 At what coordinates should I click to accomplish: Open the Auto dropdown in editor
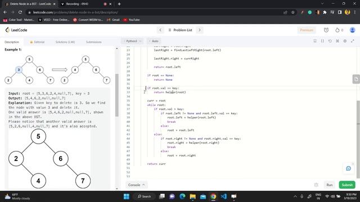click(x=154, y=41)
